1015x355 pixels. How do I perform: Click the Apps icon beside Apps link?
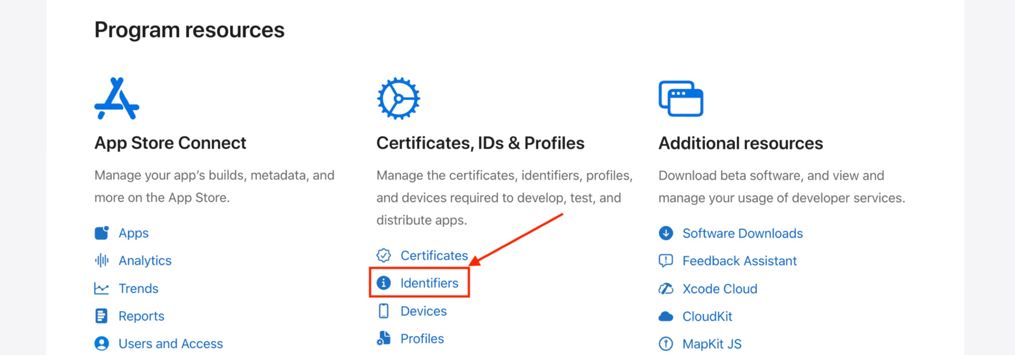point(101,233)
